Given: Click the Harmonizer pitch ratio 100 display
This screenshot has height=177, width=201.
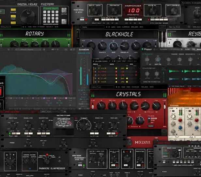Looking at the screenshot, I should [x=134, y=10].
